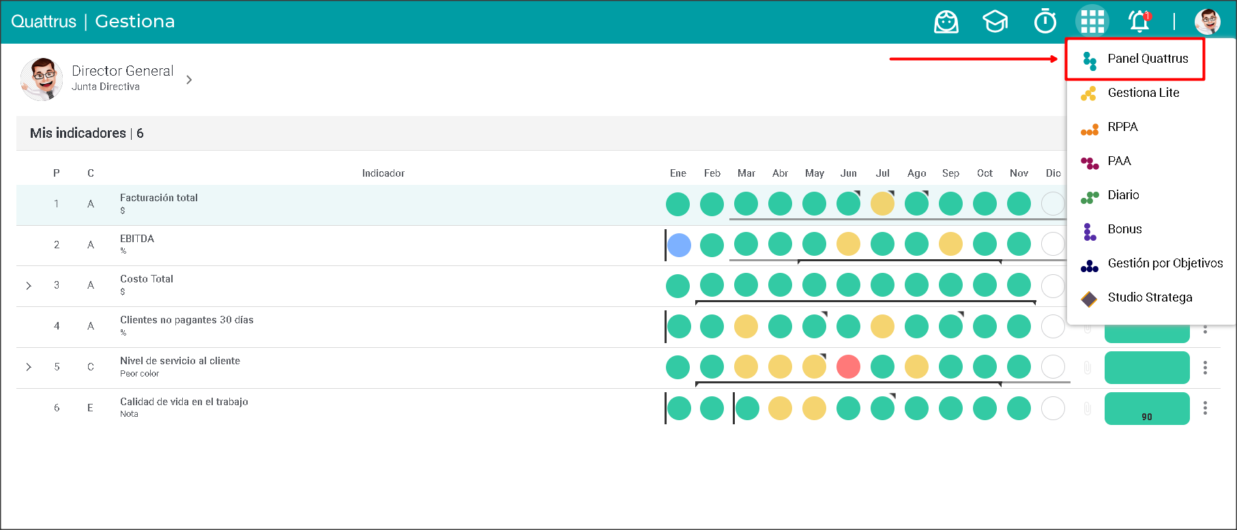This screenshot has height=530, width=1237.
Task: Select Gestiona Lite from the apps menu
Action: pos(1143,93)
